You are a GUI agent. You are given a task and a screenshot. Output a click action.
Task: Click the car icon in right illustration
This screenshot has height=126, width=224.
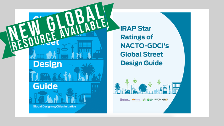point(127,91)
